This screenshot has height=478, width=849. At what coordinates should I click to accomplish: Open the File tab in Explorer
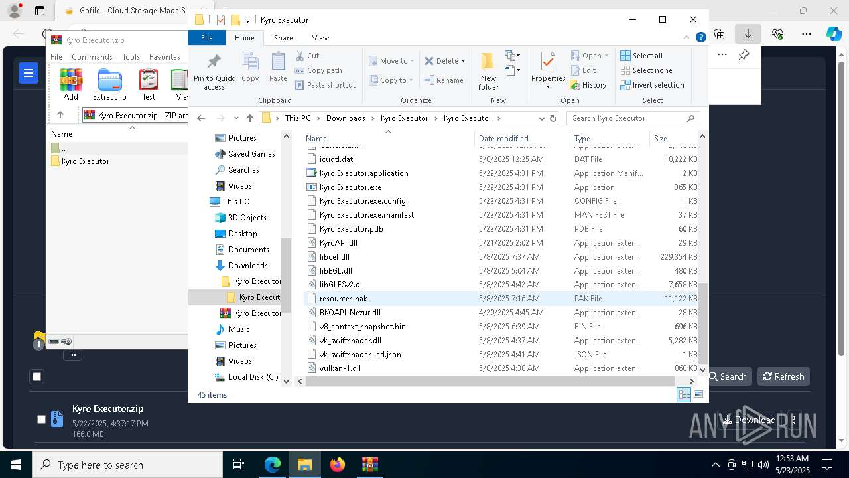click(x=207, y=38)
